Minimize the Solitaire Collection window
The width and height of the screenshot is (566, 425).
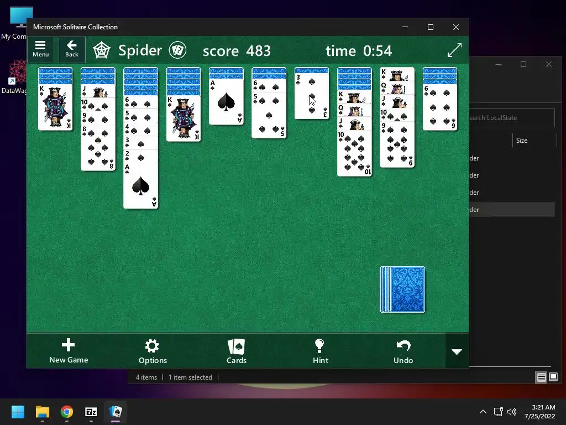click(405, 27)
